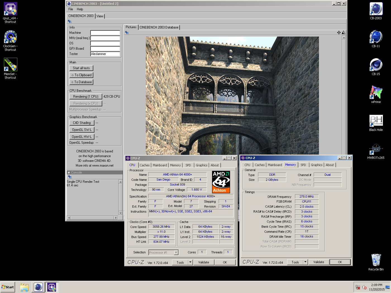Open SPD tab in right CPU-Z window

point(303,165)
